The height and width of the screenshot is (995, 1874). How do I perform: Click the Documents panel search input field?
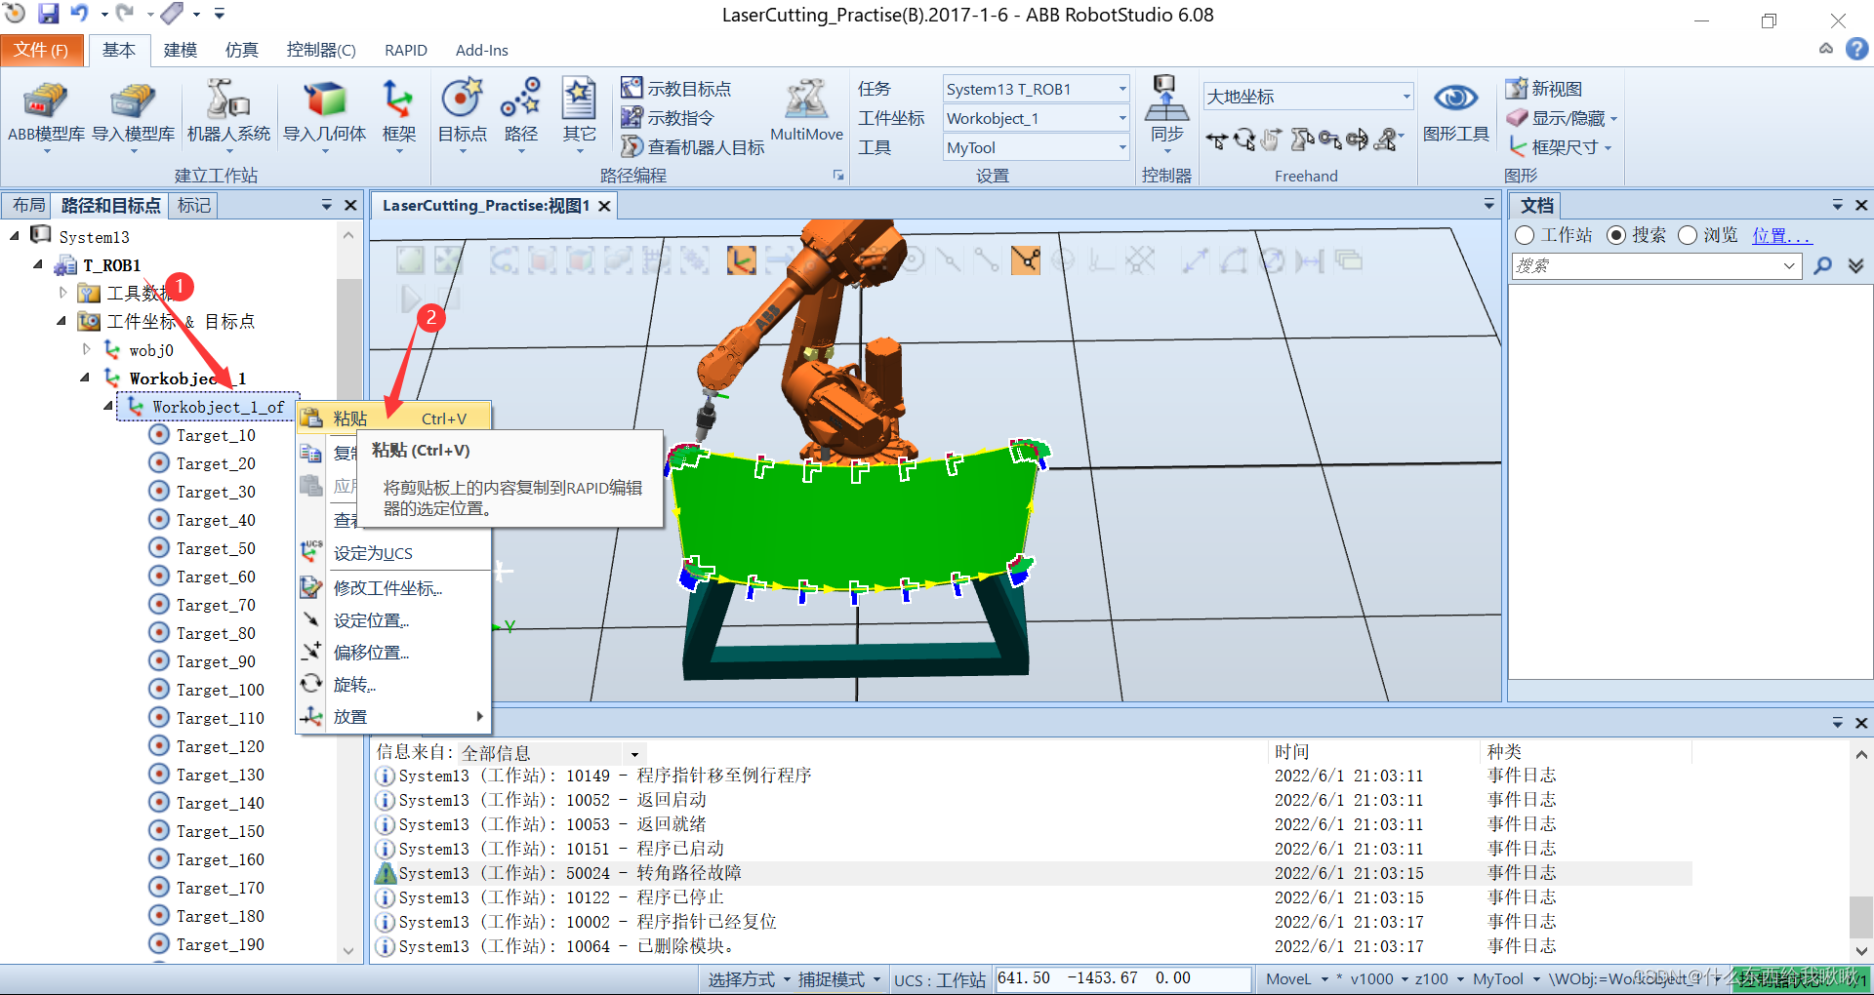tap(1655, 265)
